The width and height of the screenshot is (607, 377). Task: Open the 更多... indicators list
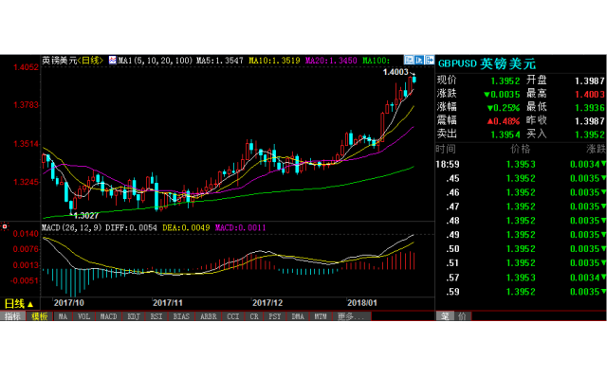click(351, 316)
